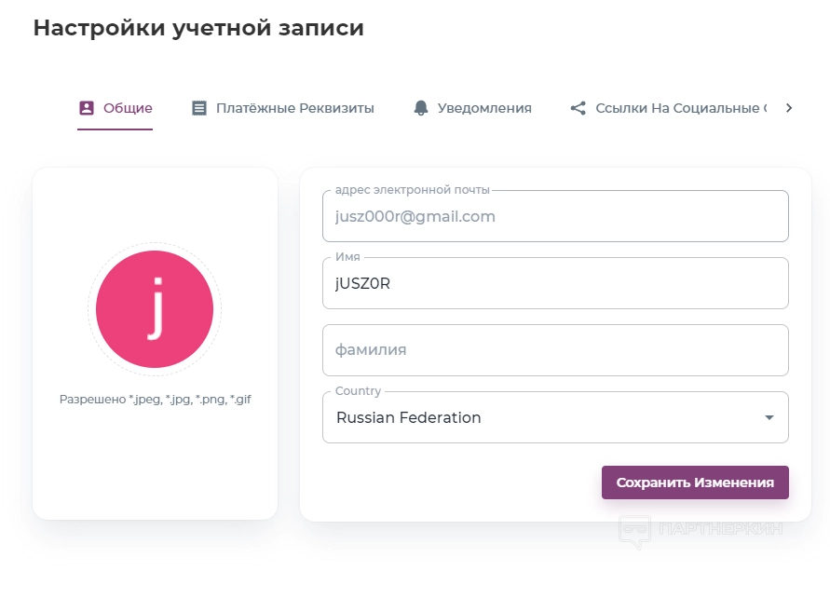Click the account icon beside Общие
The width and height of the screenshot is (830, 598).
(87, 108)
